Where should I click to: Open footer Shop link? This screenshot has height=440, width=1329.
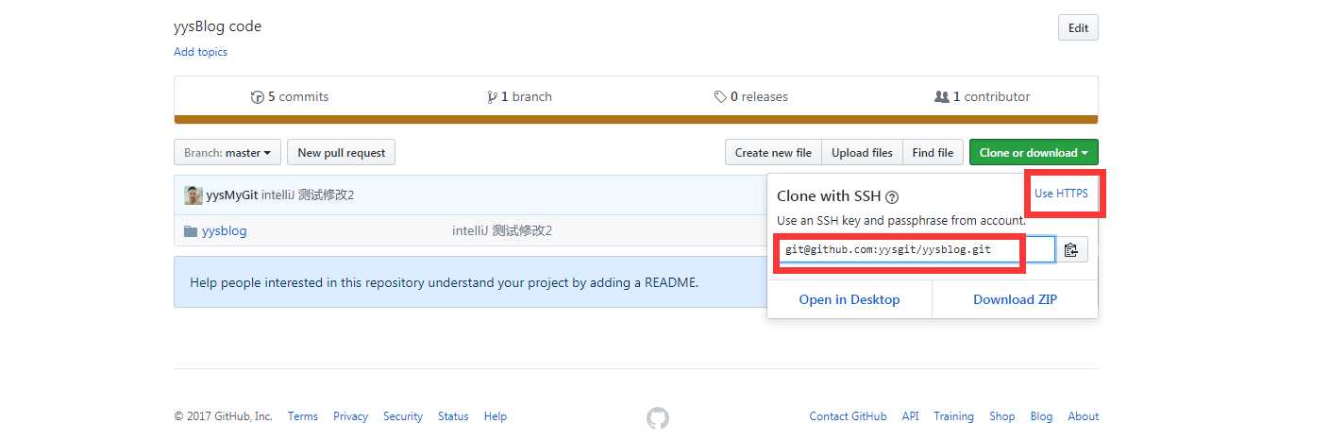[x=1001, y=416]
